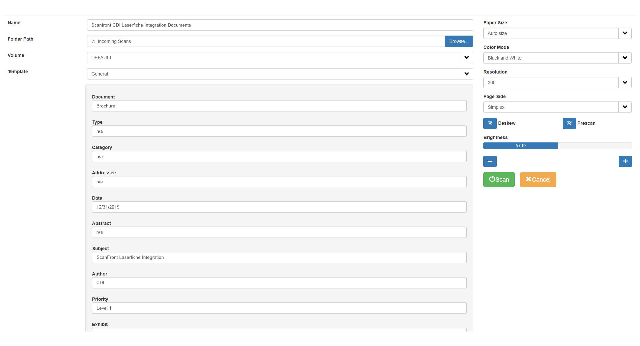640x346 pixels.
Task: Expand the Color Mode dropdown arrow
Action: pos(625,58)
